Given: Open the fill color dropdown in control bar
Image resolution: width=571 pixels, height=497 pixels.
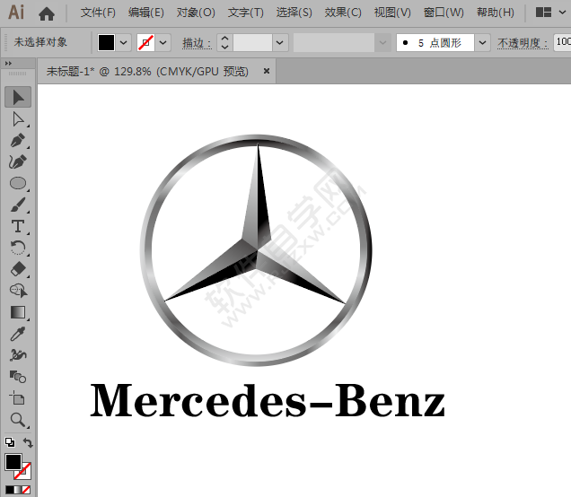Looking at the screenshot, I should click(x=124, y=42).
